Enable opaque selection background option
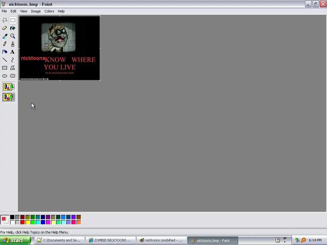327x245 pixels. 9,87
